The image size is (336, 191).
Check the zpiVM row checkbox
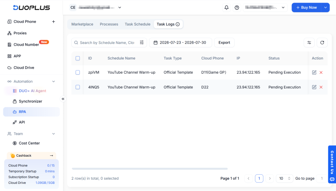pyautogui.click(x=78, y=72)
